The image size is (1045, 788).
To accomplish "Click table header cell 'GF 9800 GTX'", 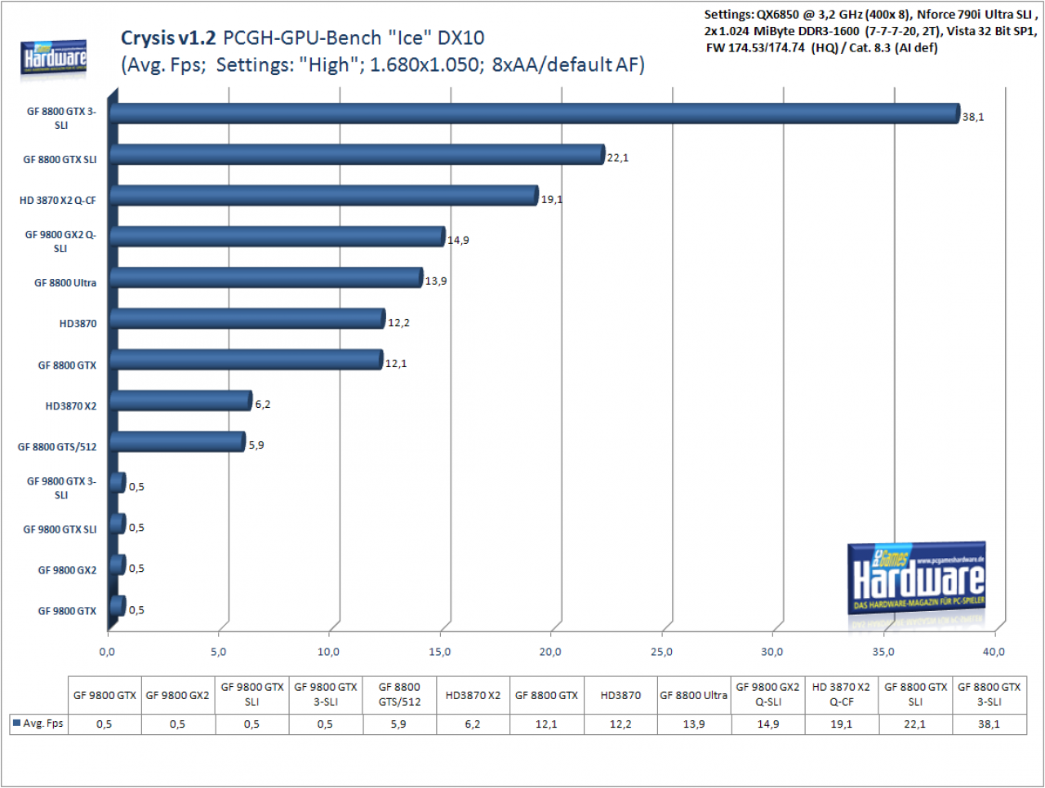I will tap(104, 695).
